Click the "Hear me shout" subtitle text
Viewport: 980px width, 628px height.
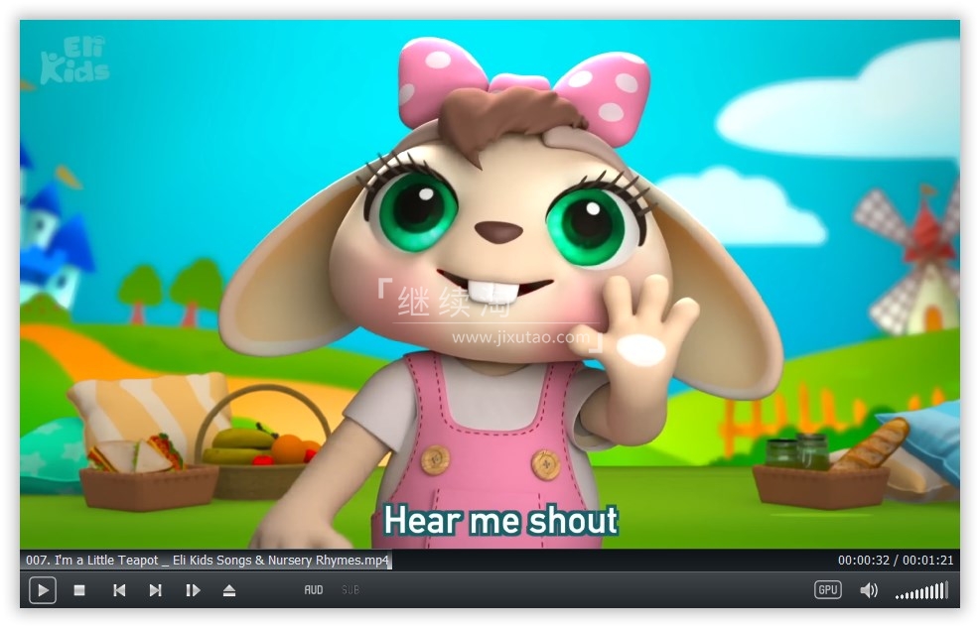pos(500,520)
